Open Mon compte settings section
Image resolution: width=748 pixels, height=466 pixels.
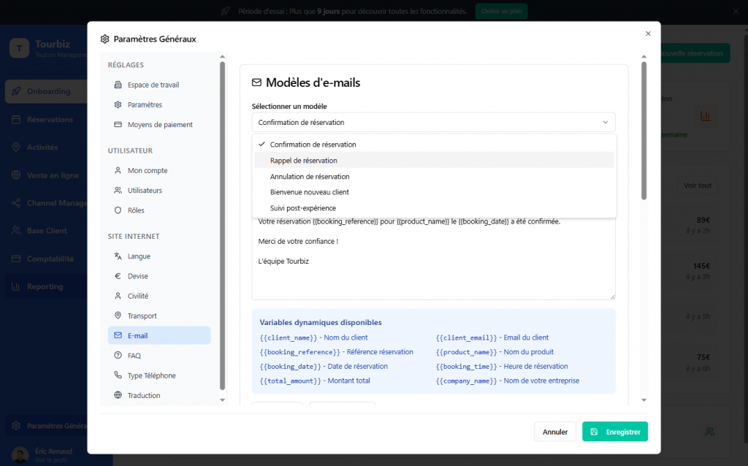147,171
